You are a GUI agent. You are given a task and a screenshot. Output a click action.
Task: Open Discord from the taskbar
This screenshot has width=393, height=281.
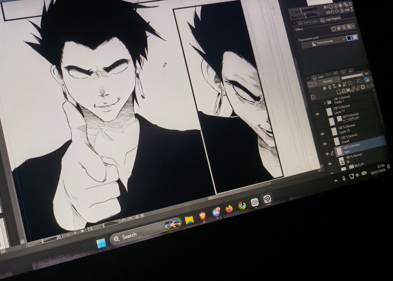pos(216,212)
